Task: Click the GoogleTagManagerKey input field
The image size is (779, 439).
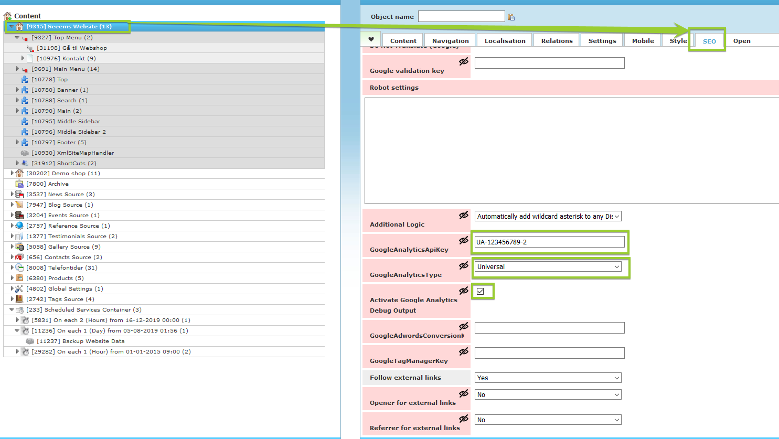Action: point(549,353)
